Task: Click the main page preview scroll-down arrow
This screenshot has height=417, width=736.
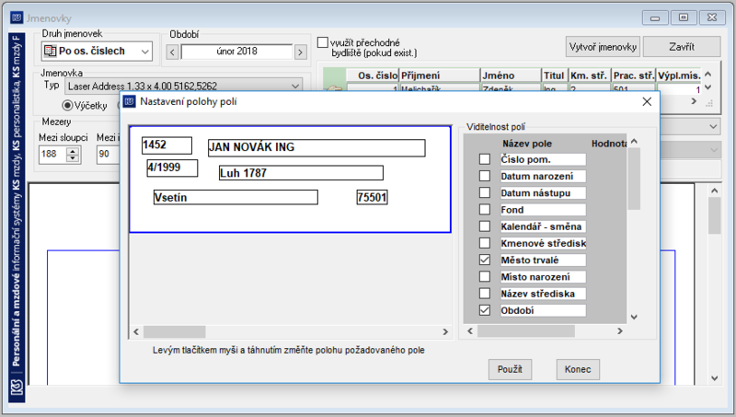Action: [x=715, y=378]
